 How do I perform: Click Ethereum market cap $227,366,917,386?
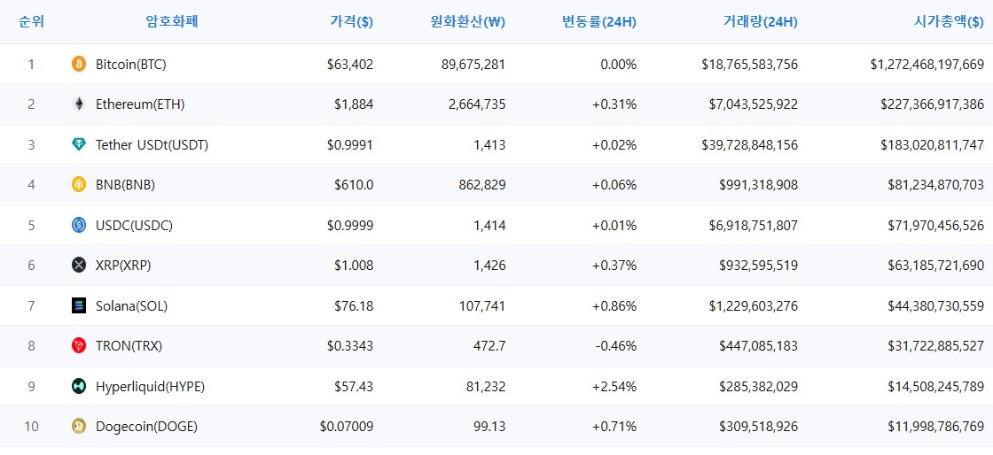coord(932,104)
